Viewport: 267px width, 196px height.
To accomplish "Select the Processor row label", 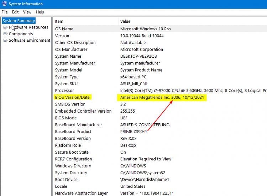I will pos(64,91).
